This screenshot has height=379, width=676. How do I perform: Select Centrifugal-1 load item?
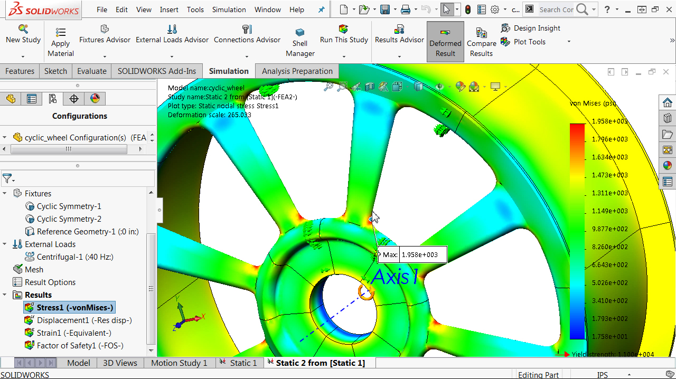(x=74, y=257)
